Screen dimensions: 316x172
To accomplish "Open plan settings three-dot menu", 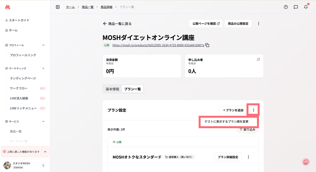I will point(253,110).
